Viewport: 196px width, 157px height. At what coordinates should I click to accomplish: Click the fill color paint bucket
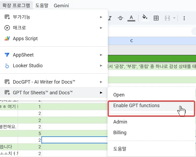click(x=145, y=18)
